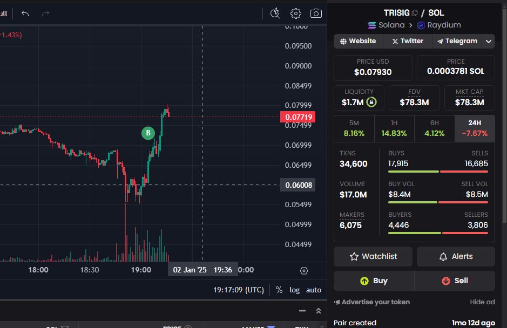Image resolution: width=507 pixels, height=328 pixels.
Task: Click the MAKERS 6,075 value
Action: 350,225
